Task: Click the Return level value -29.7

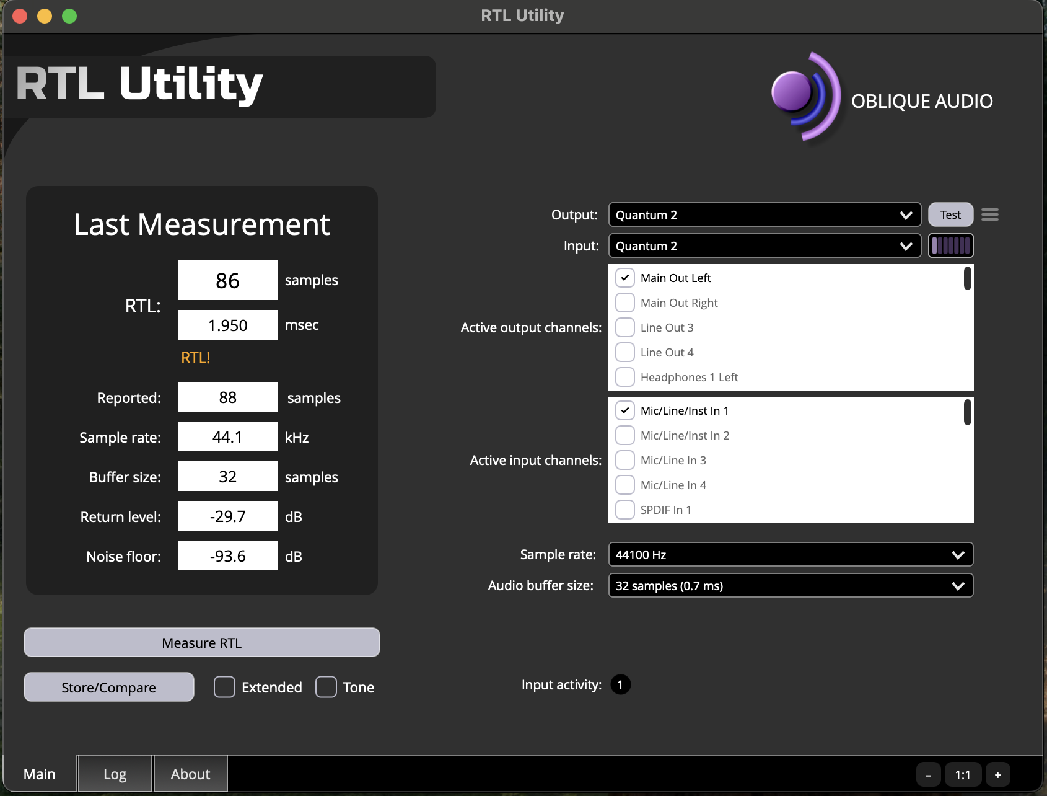Action: 228,516
